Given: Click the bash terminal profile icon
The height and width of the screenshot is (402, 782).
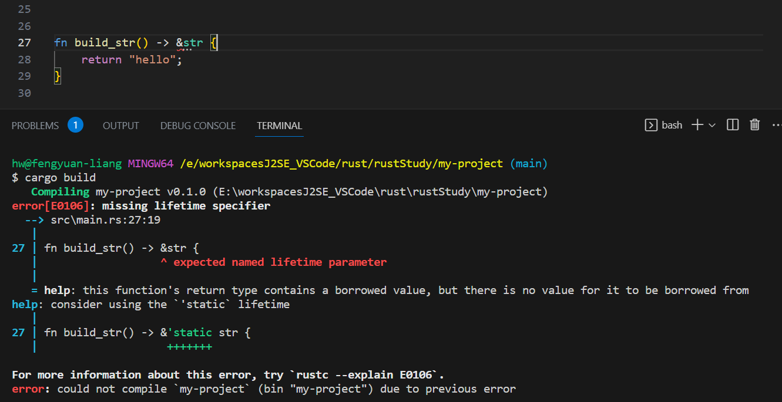Looking at the screenshot, I should click(651, 125).
